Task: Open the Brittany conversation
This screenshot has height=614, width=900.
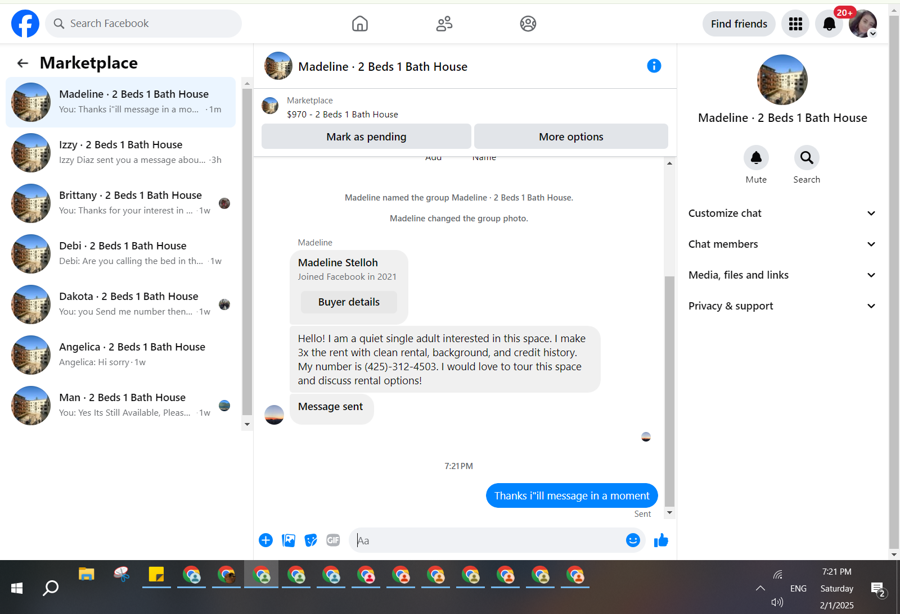Action: (121, 203)
